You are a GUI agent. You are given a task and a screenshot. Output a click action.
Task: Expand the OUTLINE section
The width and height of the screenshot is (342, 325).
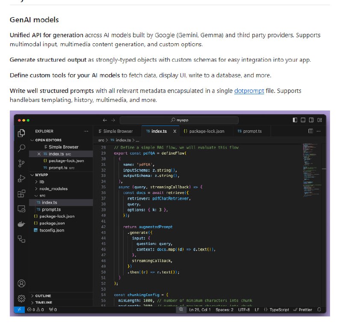pos(43,295)
